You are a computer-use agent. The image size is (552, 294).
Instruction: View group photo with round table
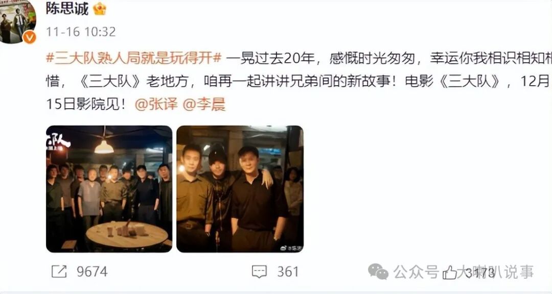tap(109, 189)
